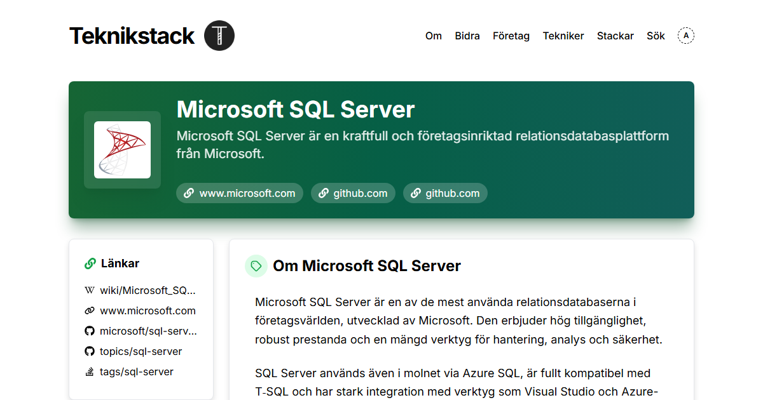Open the last github.com pill in banner
Image resolution: width=763 pixels, height=400 pixels.
tap(445, 193)
